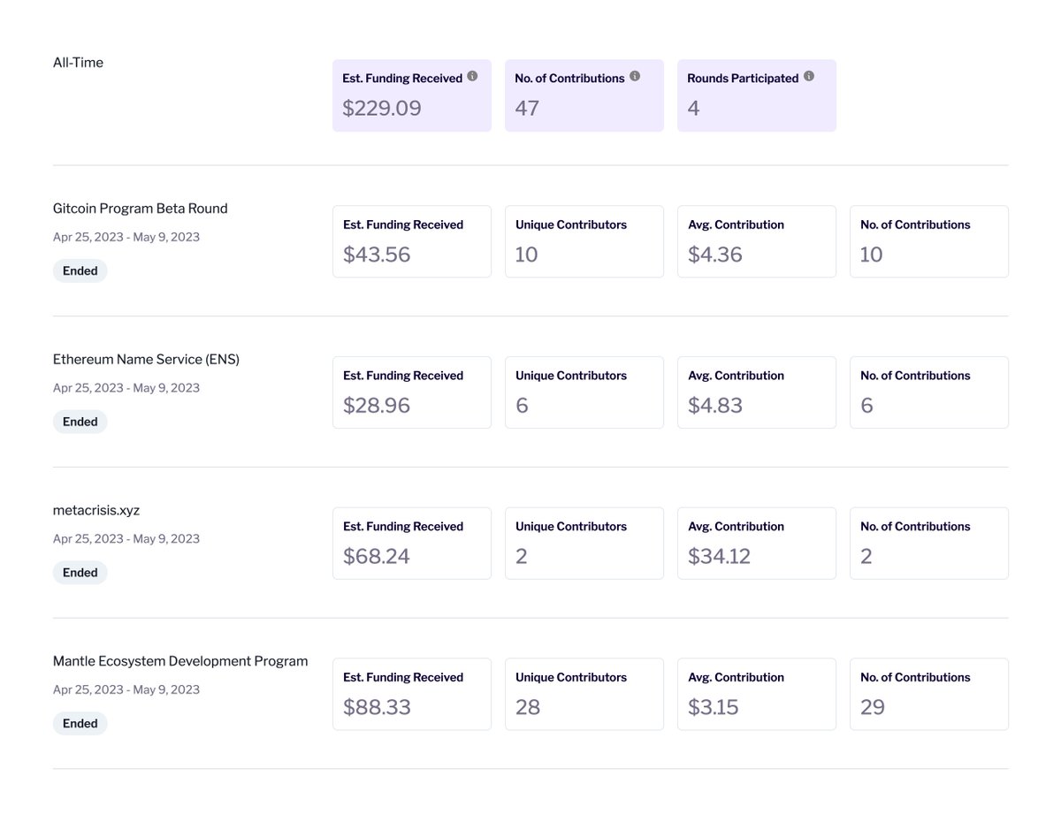Click the 29 No. of Contributions card

click(929, 694)
